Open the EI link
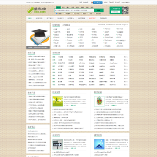This screenshot has height=157, width=157. (x=93, y=40)
